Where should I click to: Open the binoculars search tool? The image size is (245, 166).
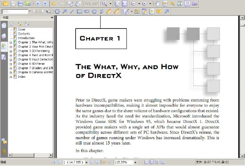tap(180, 3)
